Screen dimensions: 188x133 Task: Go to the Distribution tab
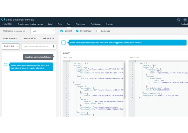click(80, 24)
